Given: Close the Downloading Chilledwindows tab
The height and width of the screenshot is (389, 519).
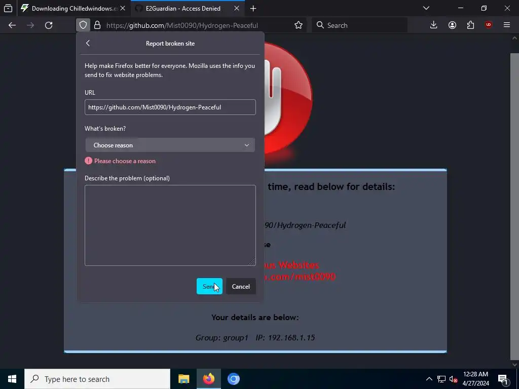Looking at the screenshot, I should (123, 8).
